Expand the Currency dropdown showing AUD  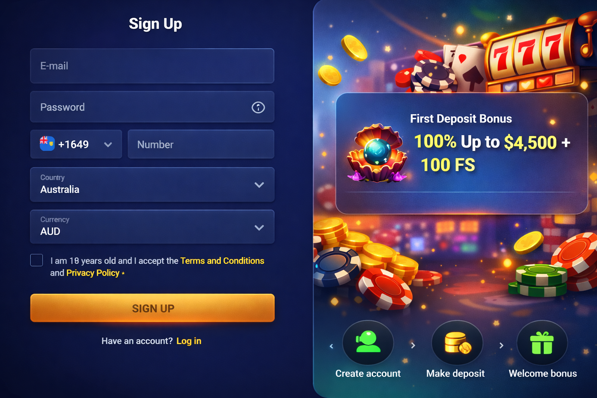[152, 227]
